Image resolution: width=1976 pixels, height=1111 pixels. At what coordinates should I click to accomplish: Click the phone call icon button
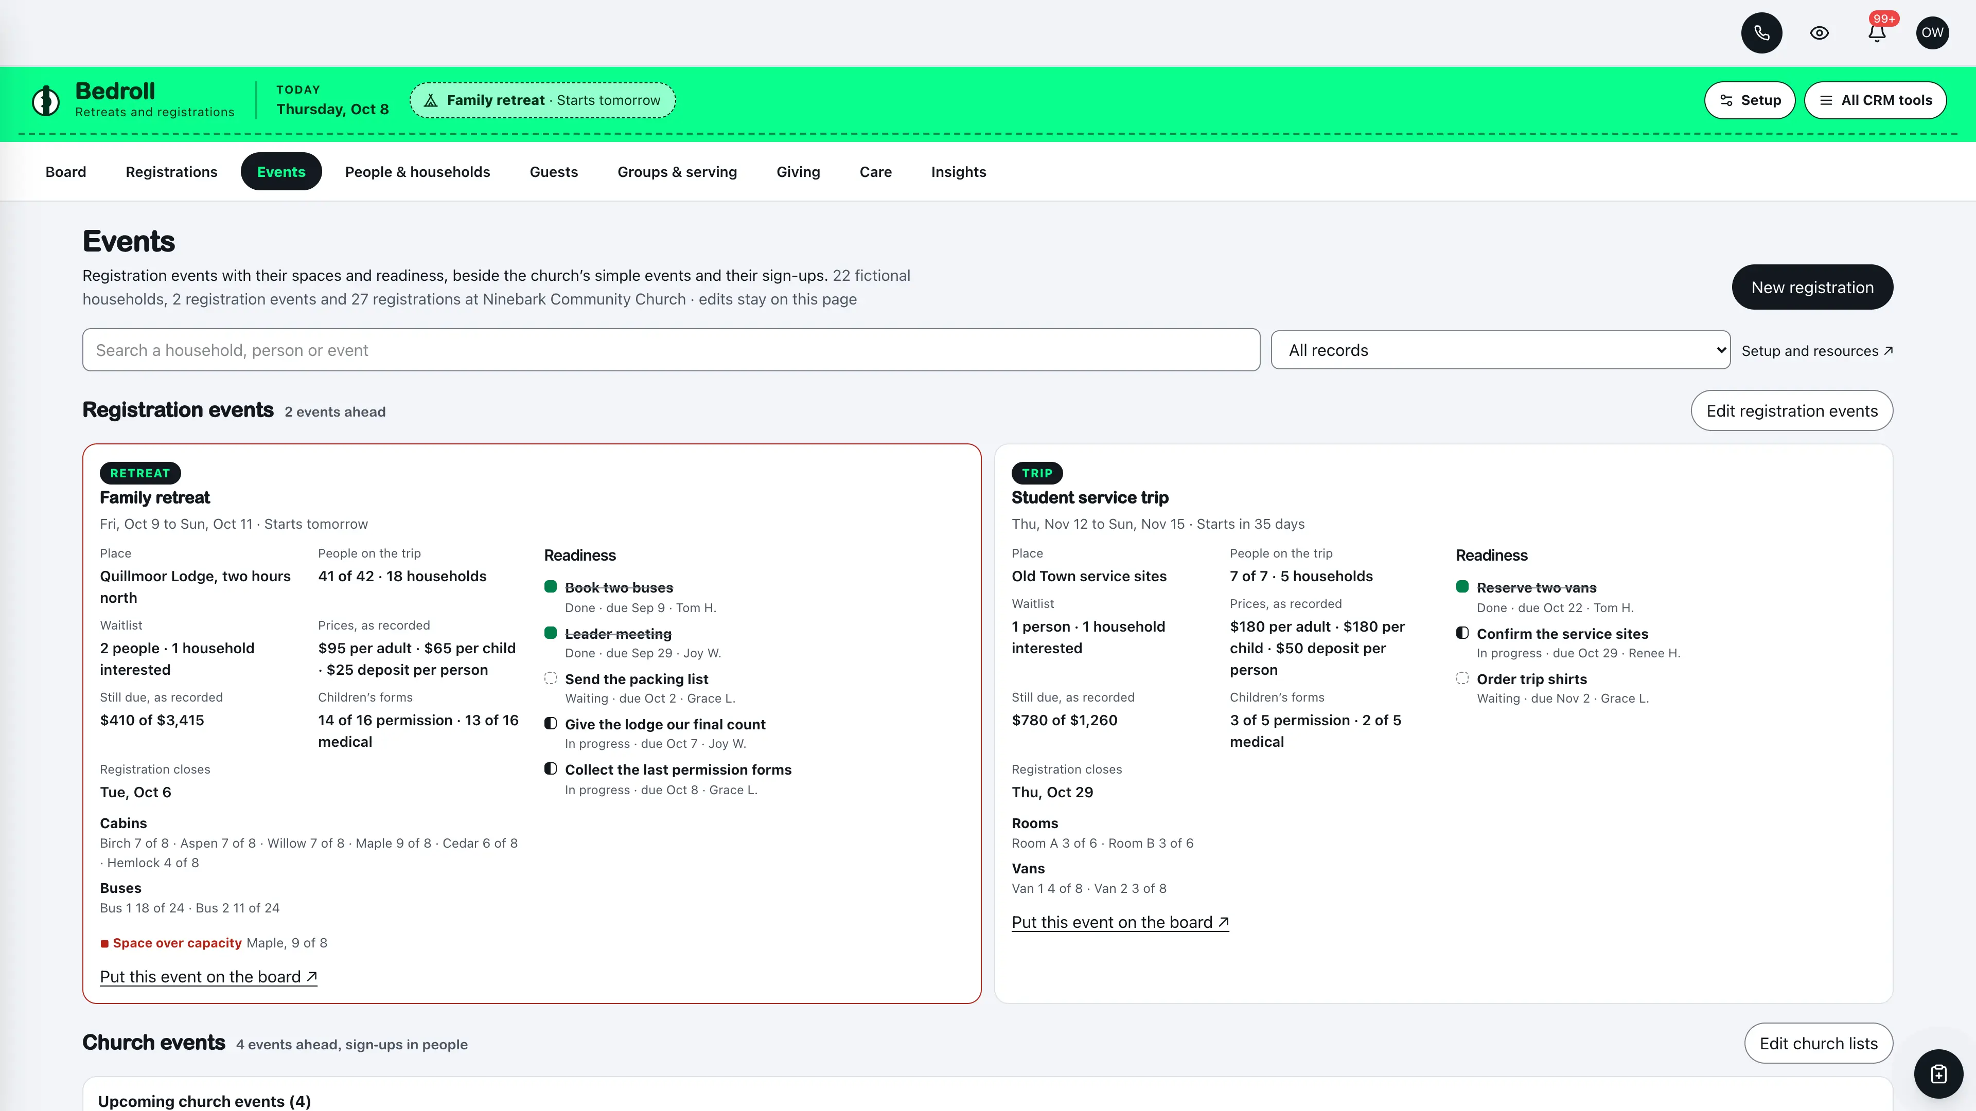tap(1761, 33)
